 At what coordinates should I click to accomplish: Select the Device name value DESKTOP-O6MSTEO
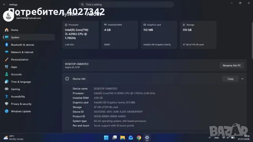(106, 88)
